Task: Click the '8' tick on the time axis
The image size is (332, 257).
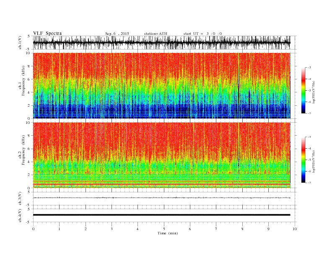Action: click(242, 229)
